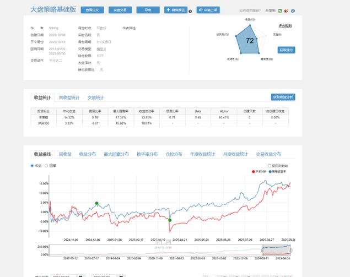Click the 获取收益分析 button
Viewport: 350px width, 277px height.
click(283, 97)
